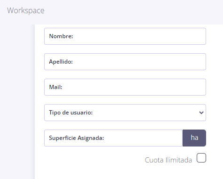Viewport: 223px width, 179px height.
Task: Click blank form area below the checkbox
Action: (125, 172)
